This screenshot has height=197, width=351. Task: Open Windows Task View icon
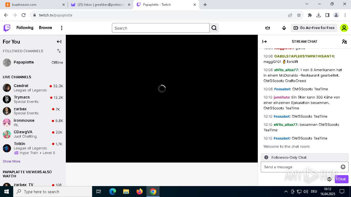99,192
